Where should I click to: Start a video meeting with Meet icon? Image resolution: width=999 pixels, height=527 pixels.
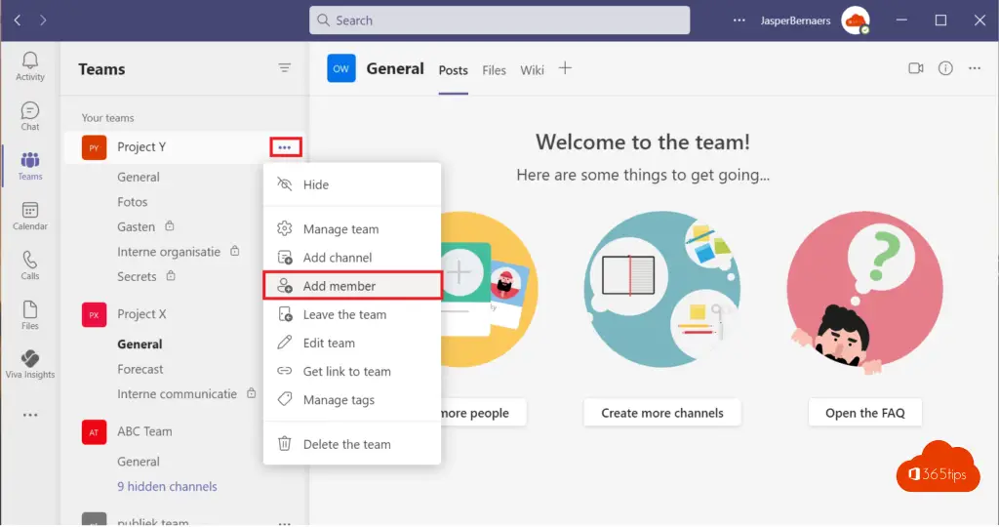coord(915,68)
